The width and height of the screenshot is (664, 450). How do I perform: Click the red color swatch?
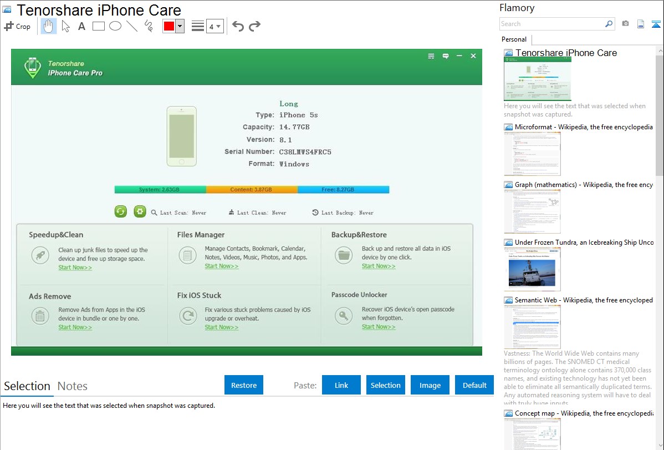pos(169,26)
